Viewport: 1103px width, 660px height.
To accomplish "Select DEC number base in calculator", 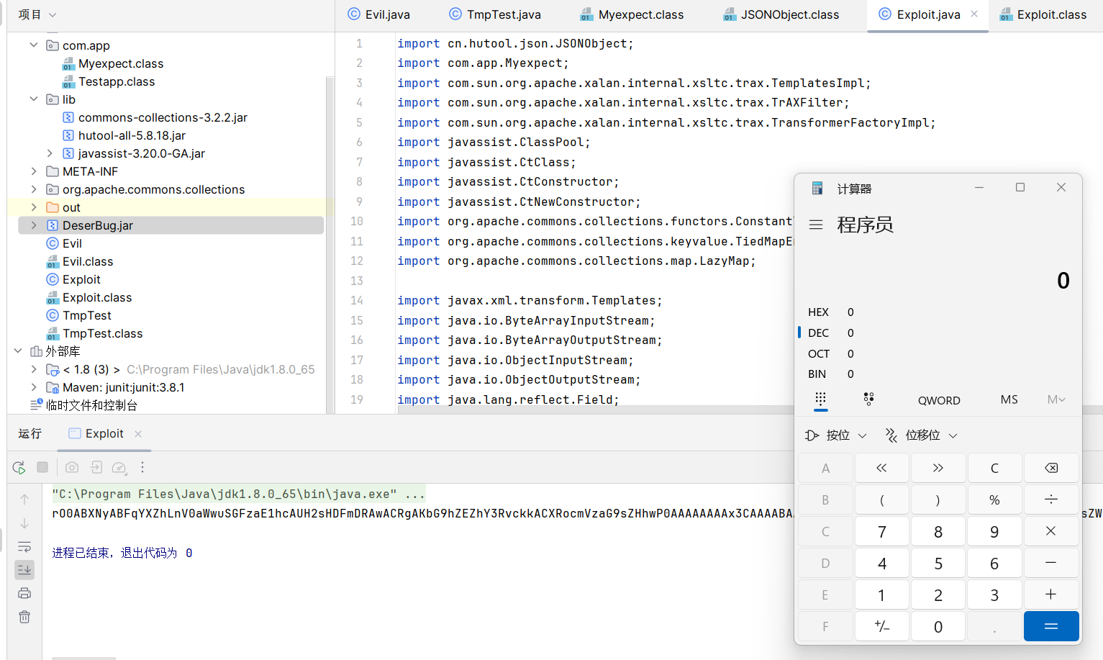I will (x=938, y=333).
